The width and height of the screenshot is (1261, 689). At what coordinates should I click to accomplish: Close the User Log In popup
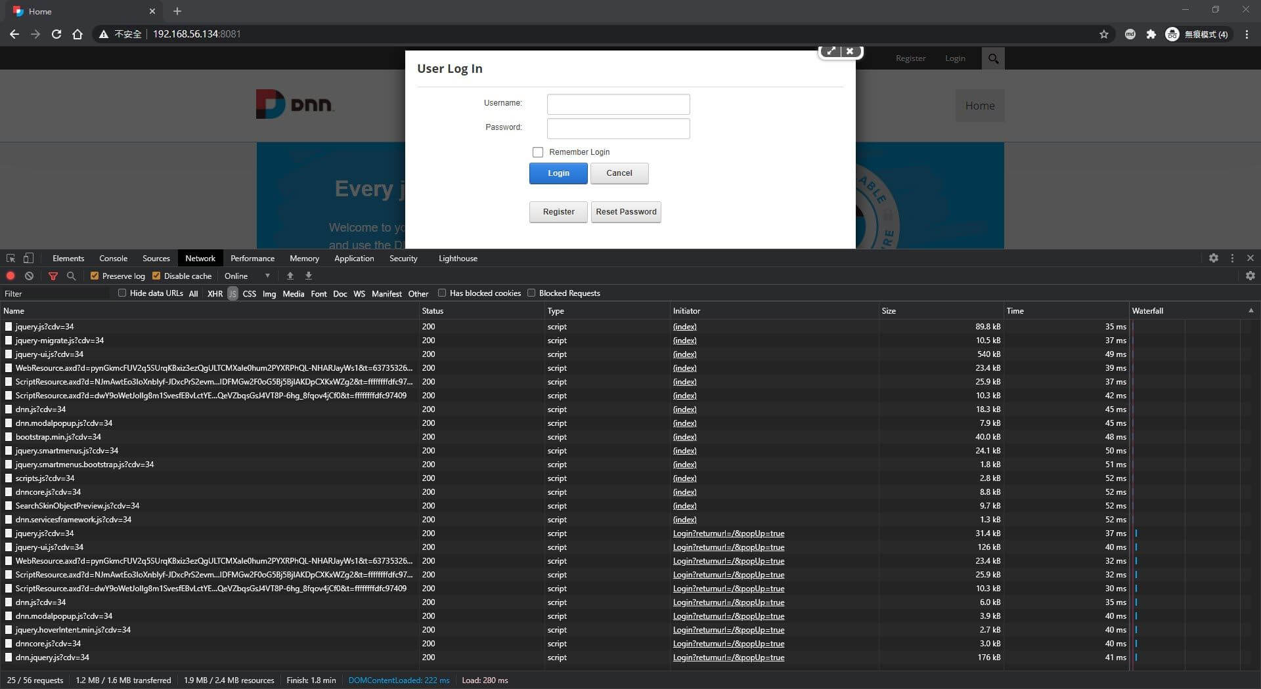(850, 51)
